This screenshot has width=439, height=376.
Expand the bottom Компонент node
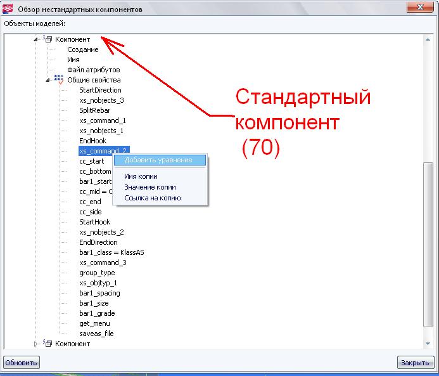click(x=36, y=344)
